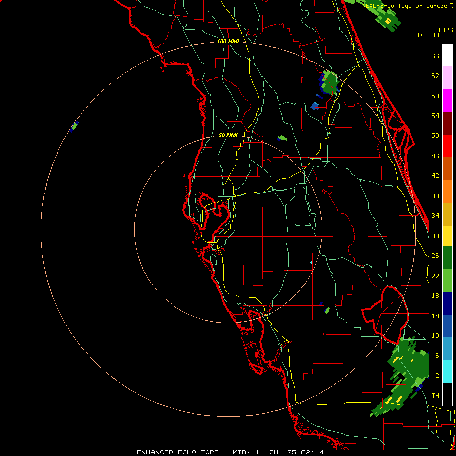Screen dimensions: 456x456
Task: Click the tiny cyan echo near eastern 50 NMI ring
Action: (312, 263)
